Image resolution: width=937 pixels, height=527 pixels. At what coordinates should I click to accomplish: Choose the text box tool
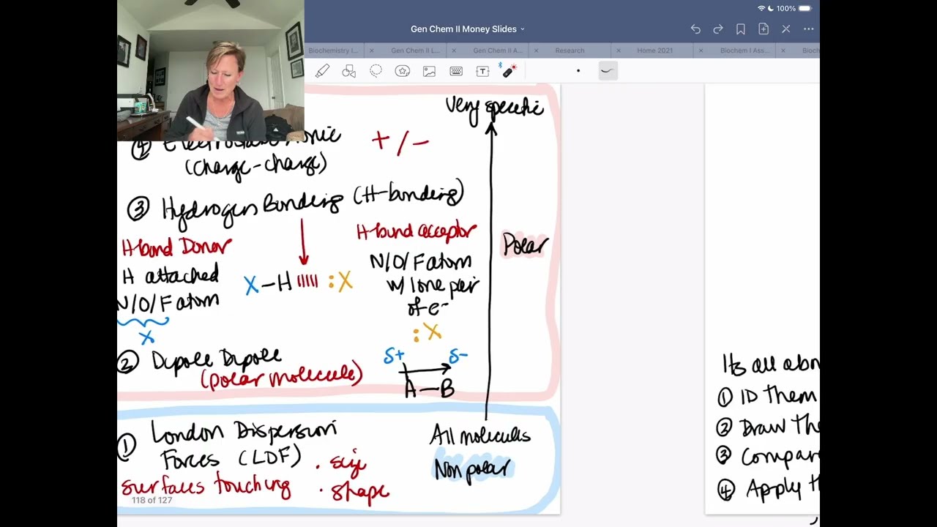point(482,71)
